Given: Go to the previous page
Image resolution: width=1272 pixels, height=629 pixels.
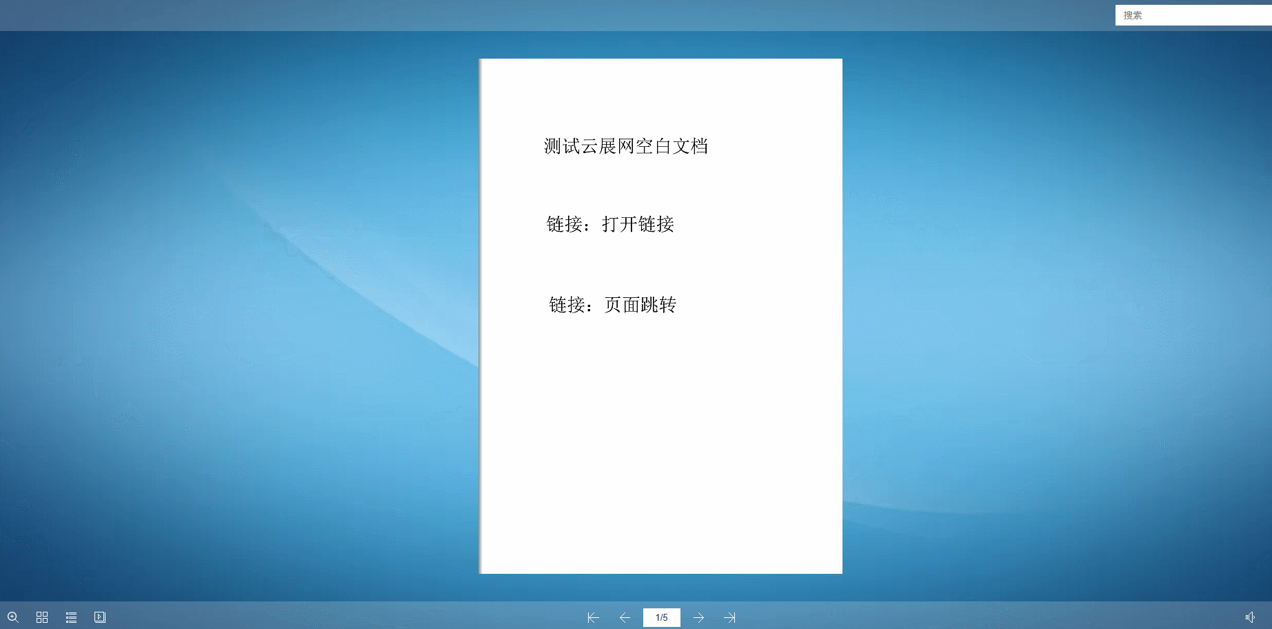Looking at the screenshot, I should point(625,618).
